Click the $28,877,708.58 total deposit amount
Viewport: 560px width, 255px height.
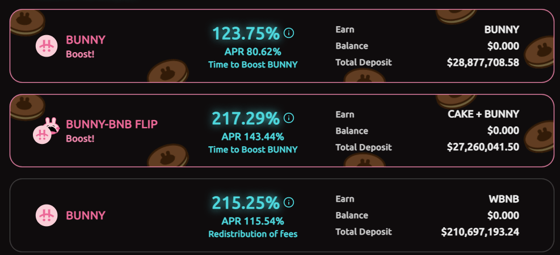click(x=483, y=62)
